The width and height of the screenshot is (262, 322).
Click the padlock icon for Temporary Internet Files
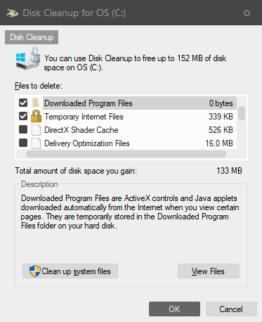[x=36, y=116]
